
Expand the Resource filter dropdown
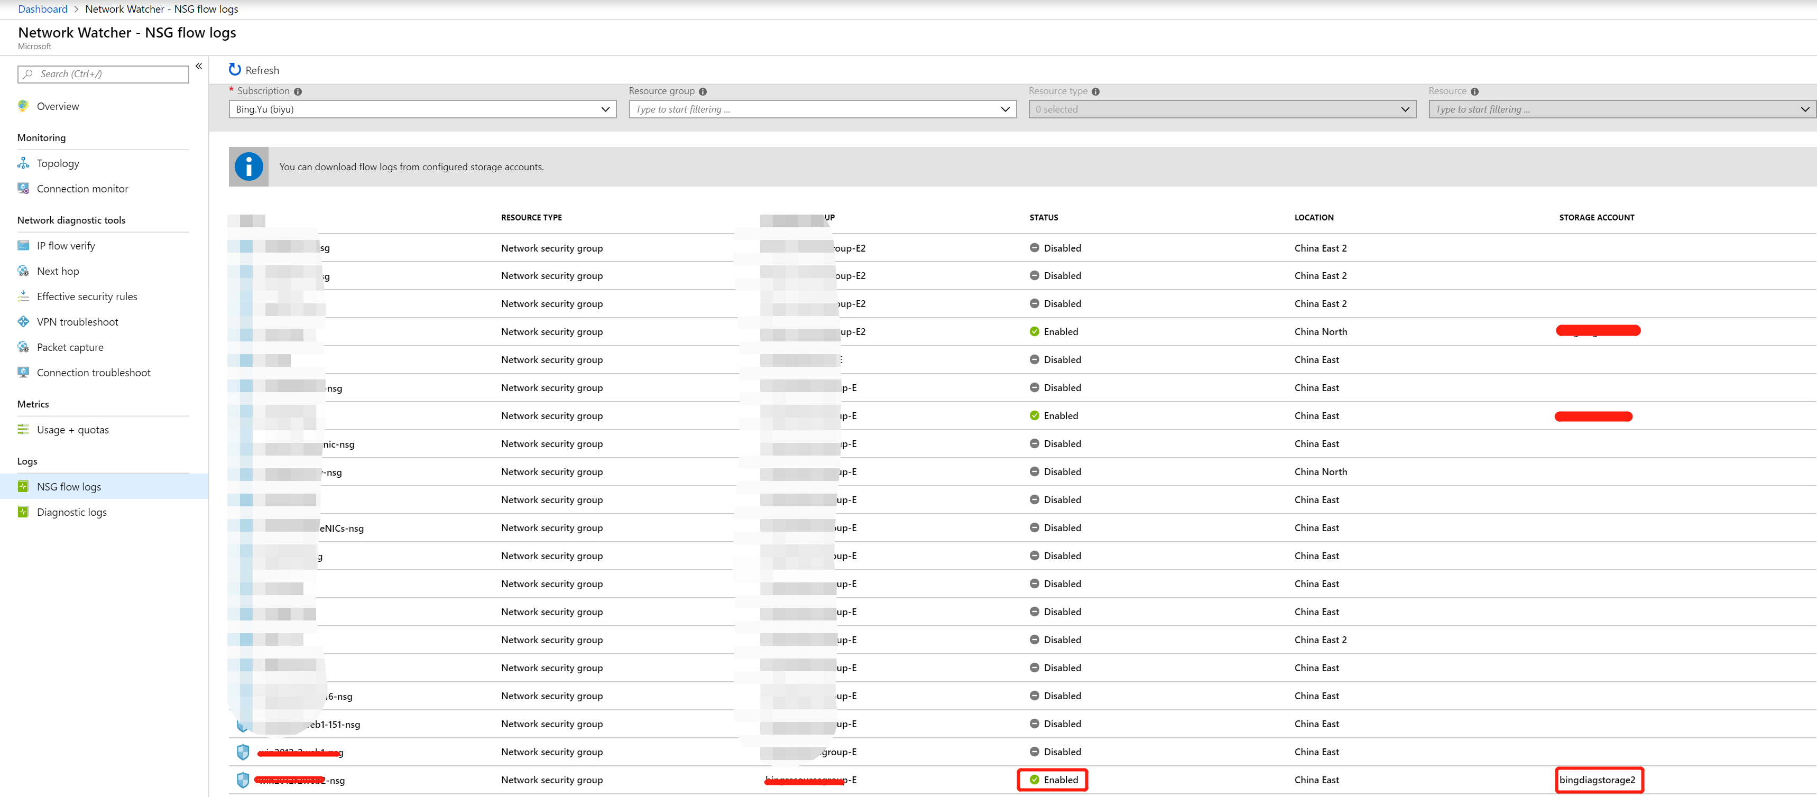click(x=1621, y=109)
